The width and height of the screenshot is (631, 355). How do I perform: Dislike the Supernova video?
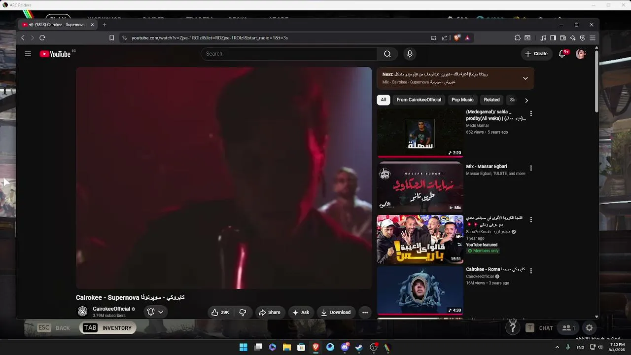pyautogui.click(x=243, y=312)
